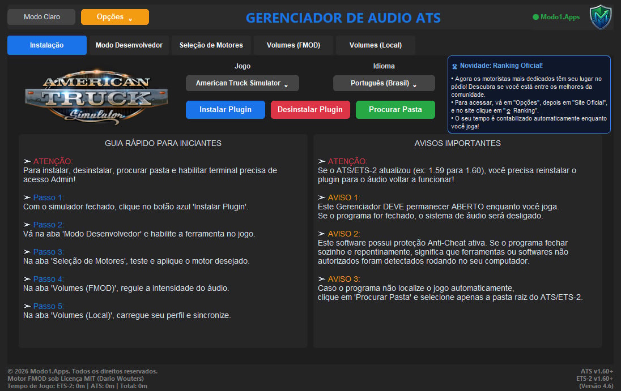
Task: Click the Passo 5: label
Action: point(48,306)
